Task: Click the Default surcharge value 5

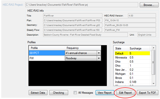Action: (x=130, y=53)
